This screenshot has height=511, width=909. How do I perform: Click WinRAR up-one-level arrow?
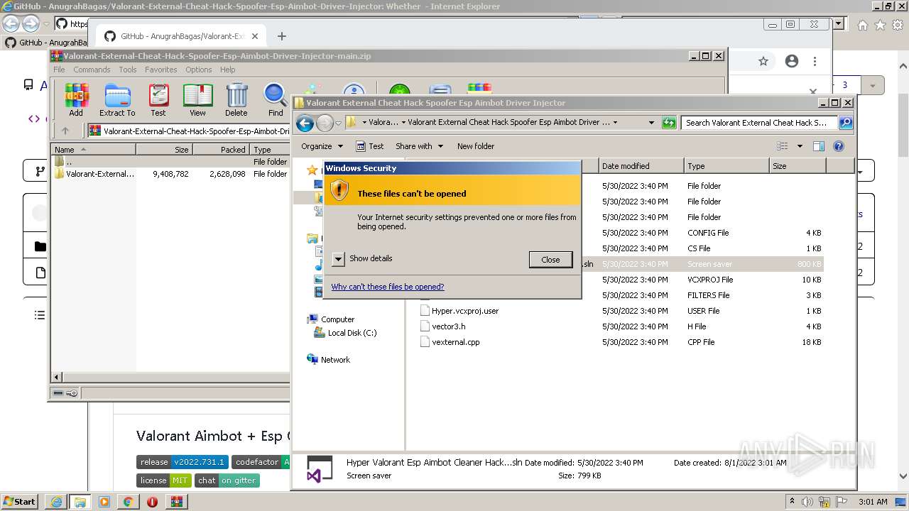point(65,131)
